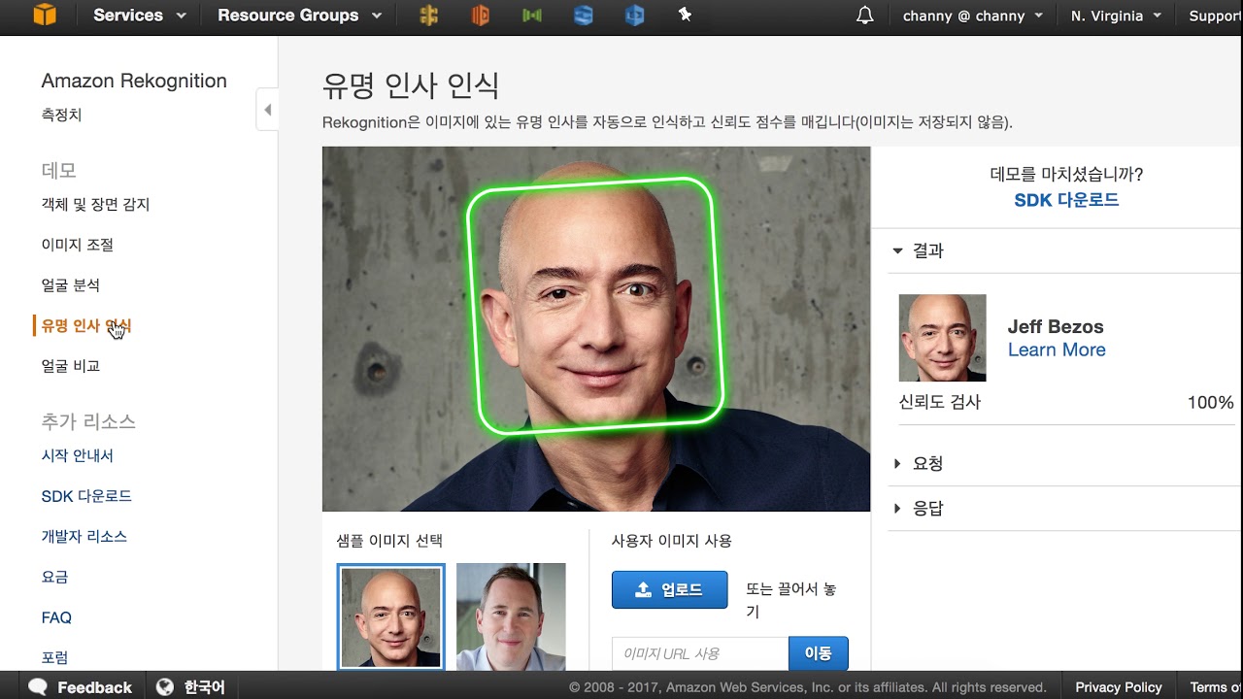Expand the 요청 section
Image resolution: width=1243 pixels, height=699 pixels.
pyautogui.click(x=919, y=463)
